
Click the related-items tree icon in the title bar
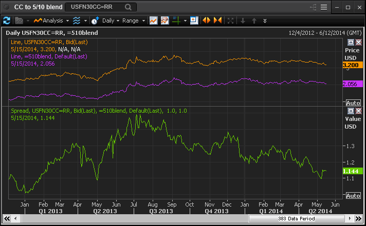(313, 7)
